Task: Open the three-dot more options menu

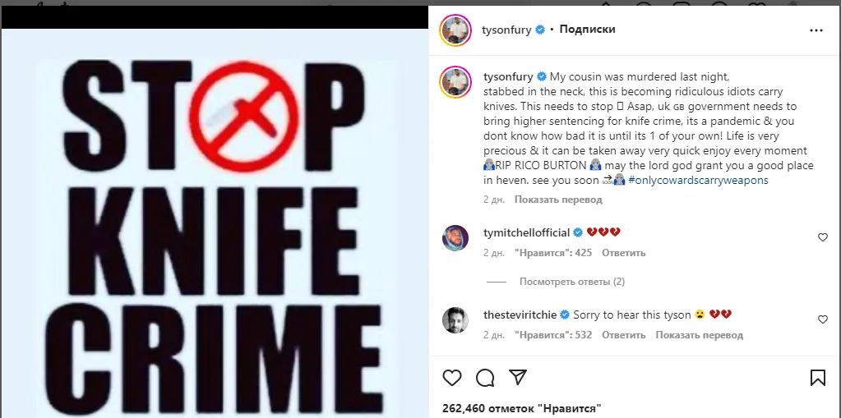Action: 816,30
